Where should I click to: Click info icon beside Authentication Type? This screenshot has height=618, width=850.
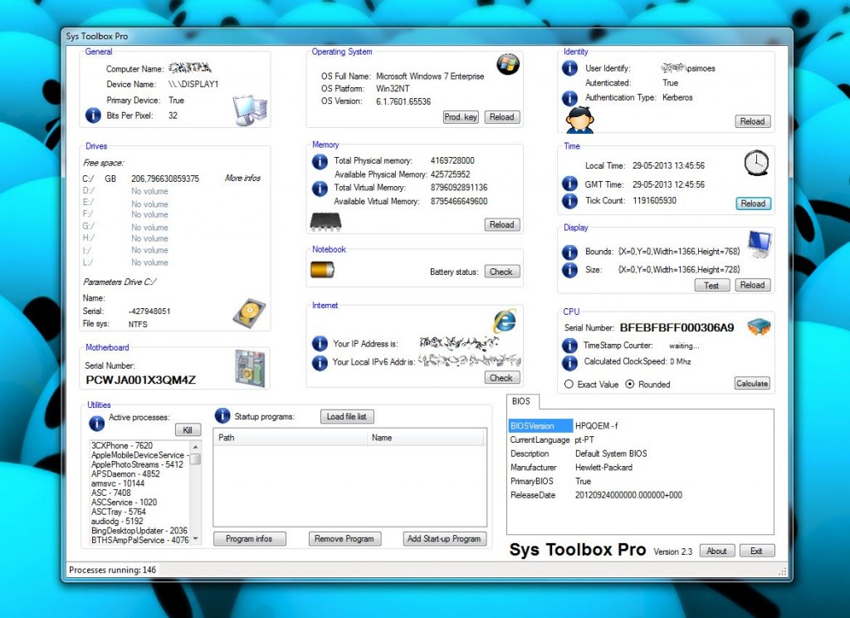(x=569, y=98)
